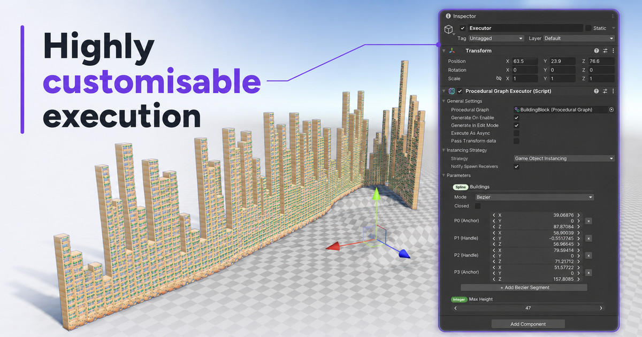Toggle the Executor object active checkbox
642x337 pixels.
(463, 28)
